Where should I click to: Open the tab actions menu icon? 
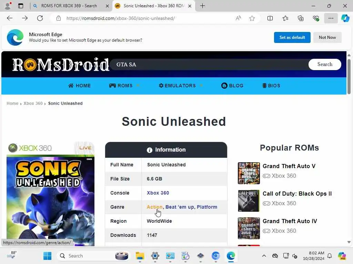pos(21,6)
